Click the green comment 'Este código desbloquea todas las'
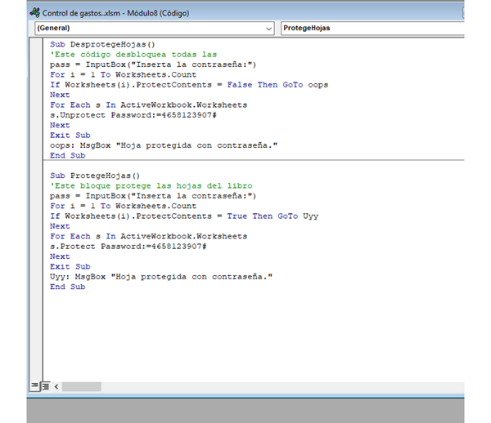491x423 pixels. point(133,55)
